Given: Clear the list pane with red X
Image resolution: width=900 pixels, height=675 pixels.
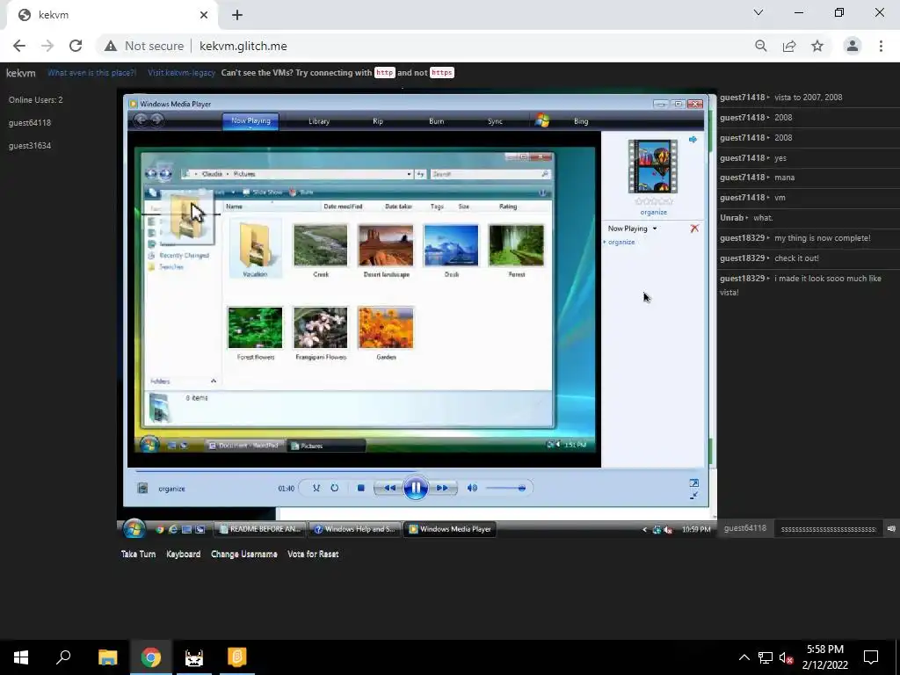Looking at the screenshot, I should pos(694,229).
